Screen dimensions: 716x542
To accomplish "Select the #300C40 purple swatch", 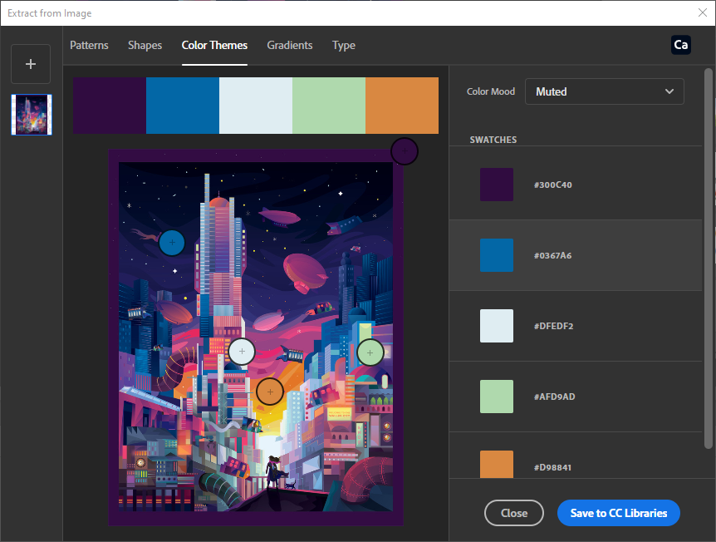I will pos(497,185).
